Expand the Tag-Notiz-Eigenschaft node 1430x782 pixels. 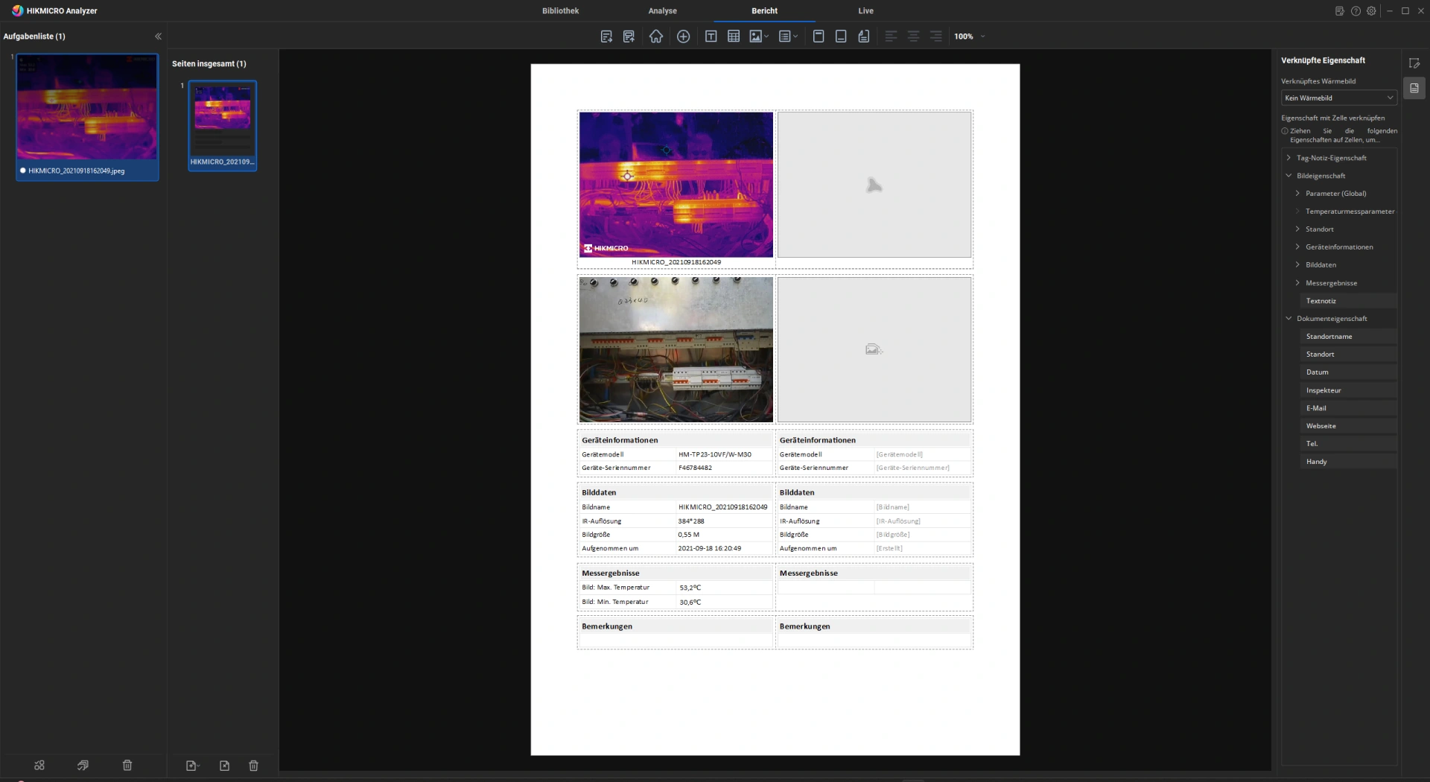[1288, 158]
